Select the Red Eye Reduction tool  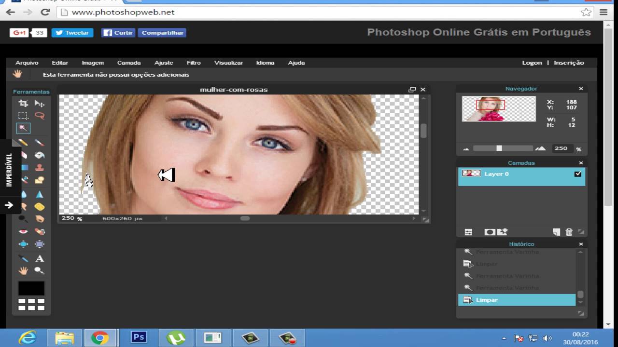tap(23, 232)
